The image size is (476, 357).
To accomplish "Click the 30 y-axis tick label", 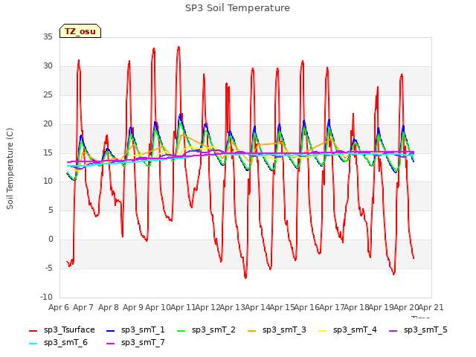I will point(48,66).
